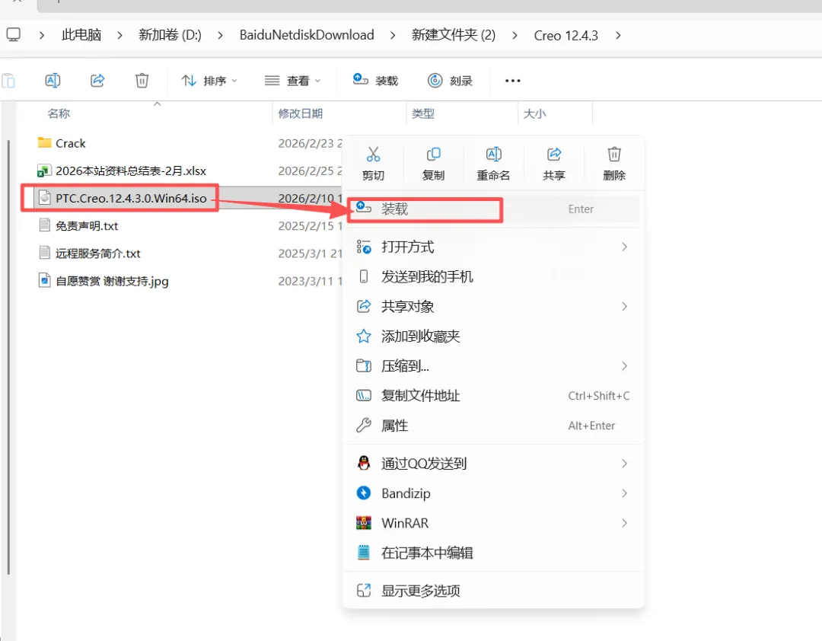Choose 复制文件地址 menu entry
This screenshot has width=822, height=641.
[492, 396]
